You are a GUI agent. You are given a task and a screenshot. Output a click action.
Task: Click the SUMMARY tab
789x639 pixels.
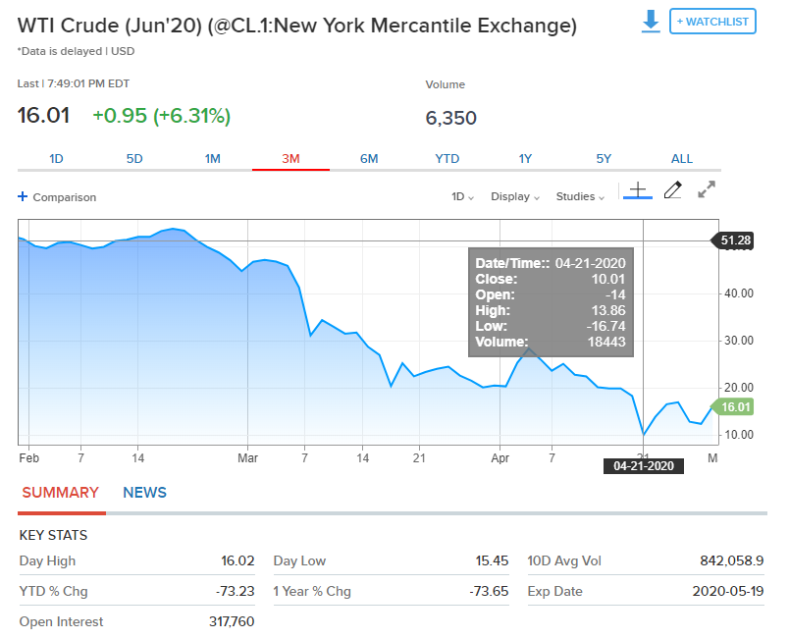tap(61, 493)
